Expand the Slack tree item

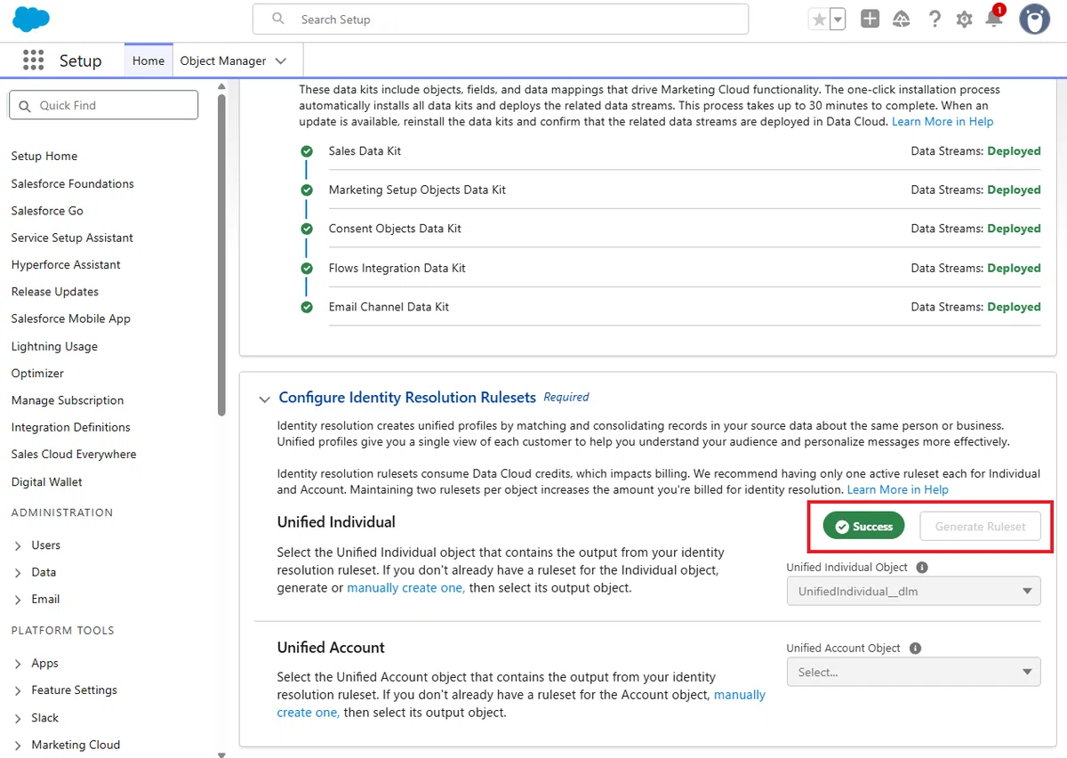(18, 718)
